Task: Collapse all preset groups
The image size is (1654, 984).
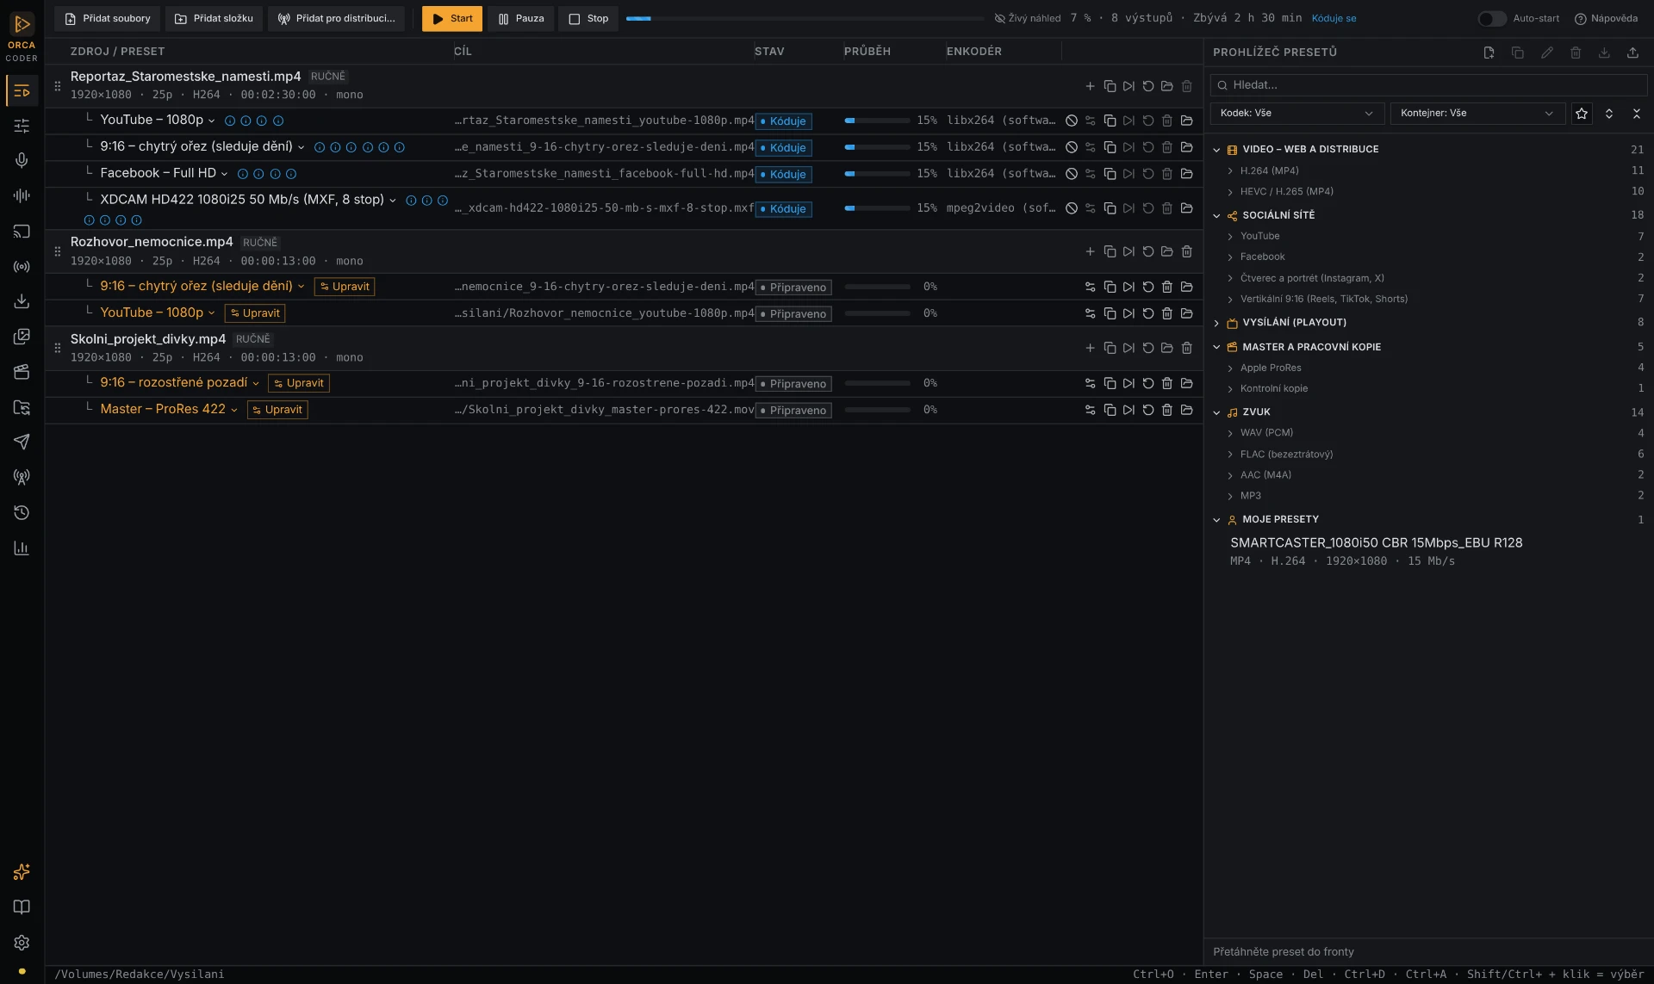Action: [1637, 114]
